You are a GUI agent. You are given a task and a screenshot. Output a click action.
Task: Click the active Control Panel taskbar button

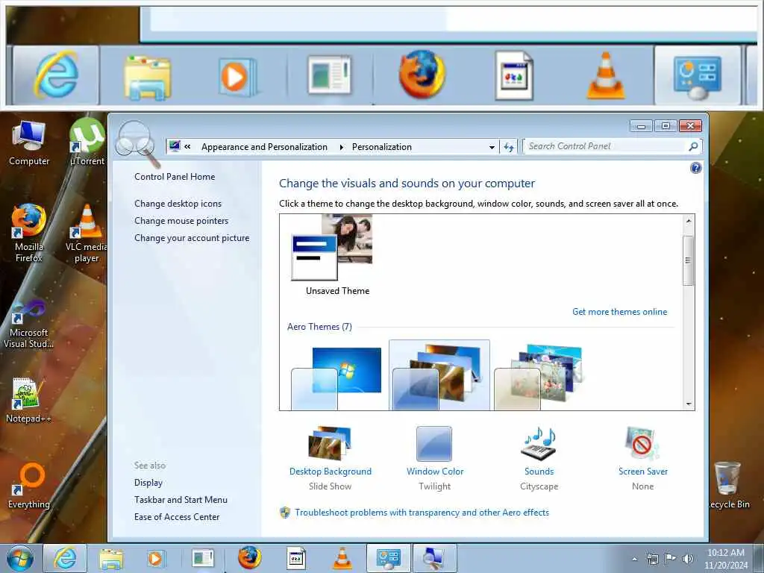click(x=388, y=558)
